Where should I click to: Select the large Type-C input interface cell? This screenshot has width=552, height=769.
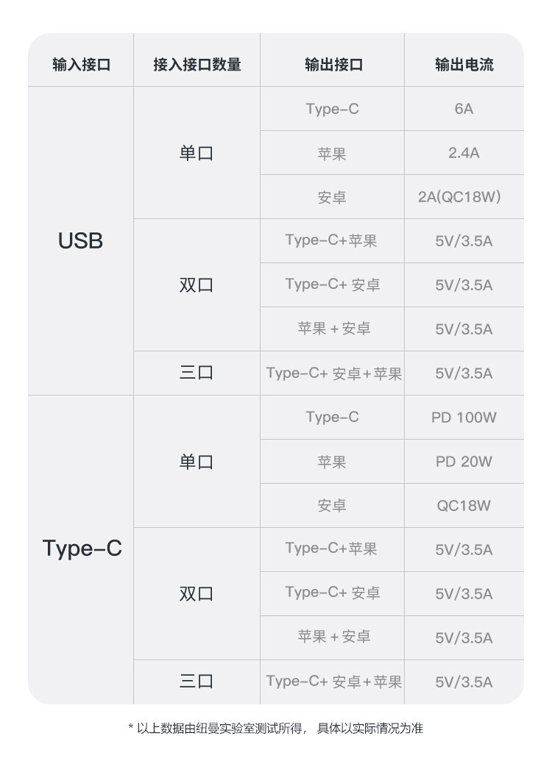(x=82, y=548)
